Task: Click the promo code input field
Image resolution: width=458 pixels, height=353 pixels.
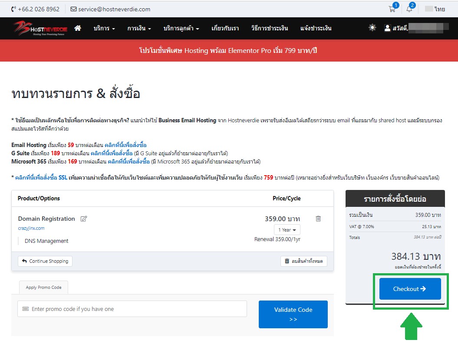Action: tap(132, 309)
